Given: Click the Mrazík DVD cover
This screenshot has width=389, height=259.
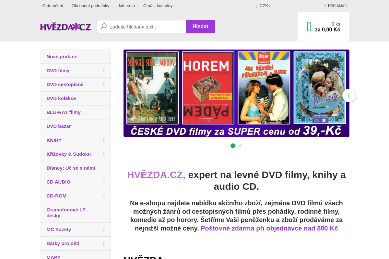Looking at the screenshot, I should 320,88.
